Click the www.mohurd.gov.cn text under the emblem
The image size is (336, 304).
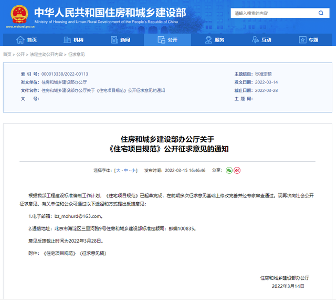(20, 27)
